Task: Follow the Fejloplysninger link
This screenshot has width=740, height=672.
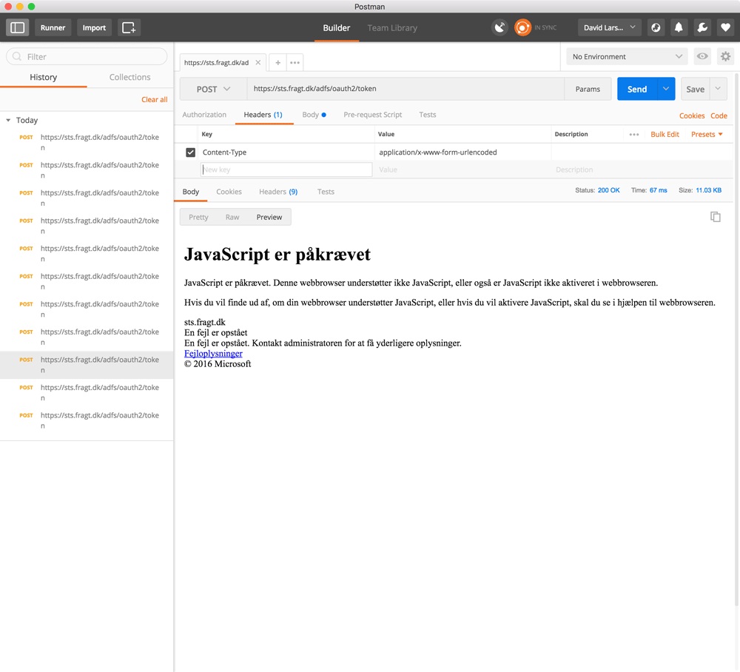Action: point(213,354)
